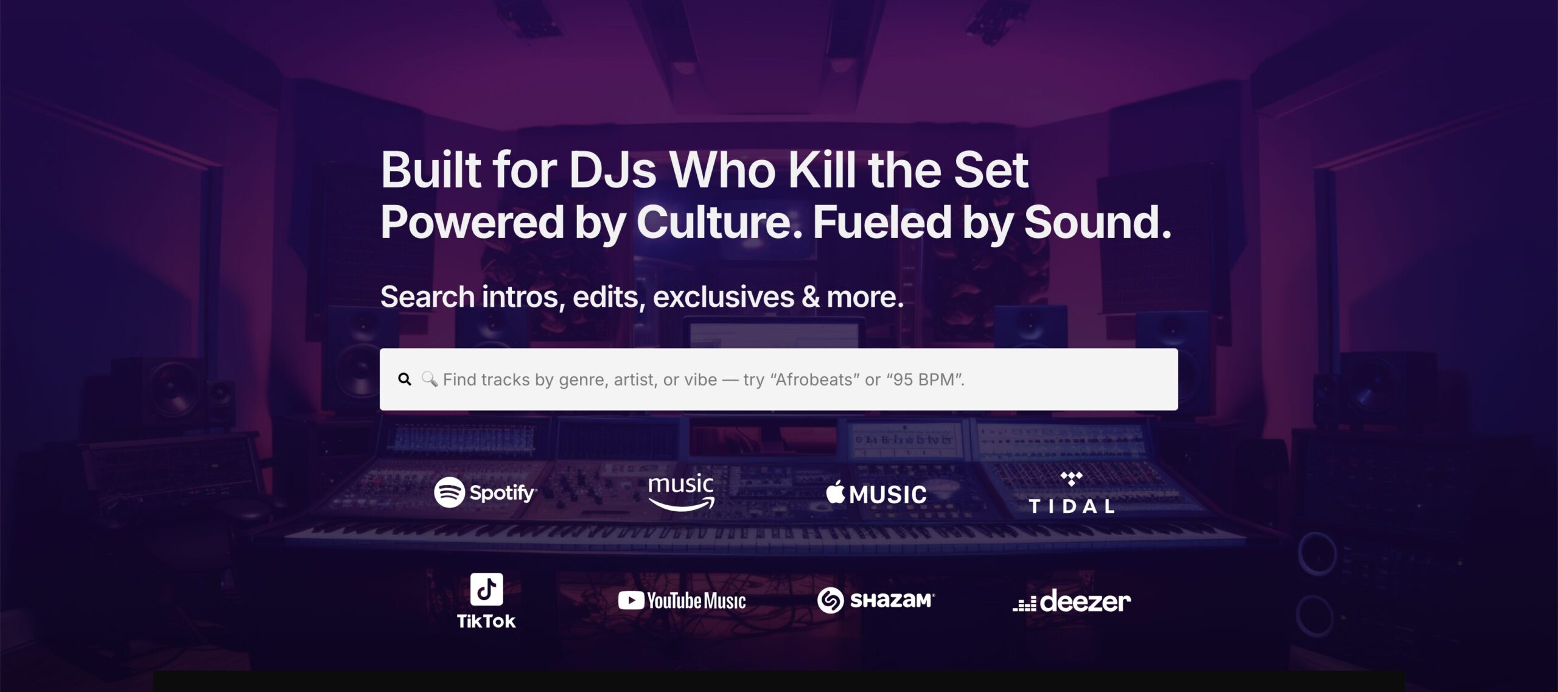This screenshot has width=1558, height=692.
Task: Open the TIDAL wordmark link
Action: tap(1071, 506)
